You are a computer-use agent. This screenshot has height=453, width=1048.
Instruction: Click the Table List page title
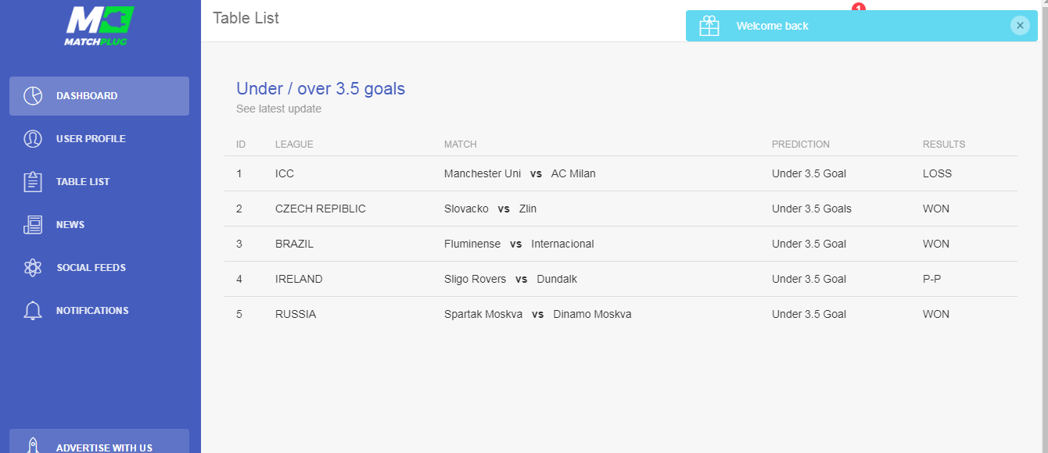pos(246,18)
